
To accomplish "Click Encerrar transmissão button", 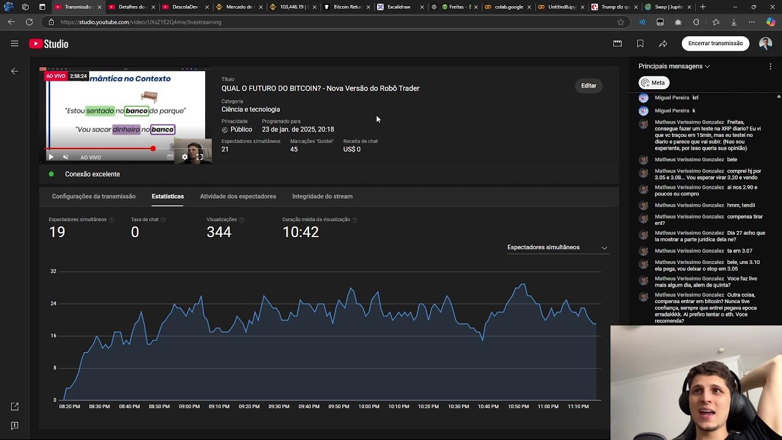I will (x=715, y=43).
